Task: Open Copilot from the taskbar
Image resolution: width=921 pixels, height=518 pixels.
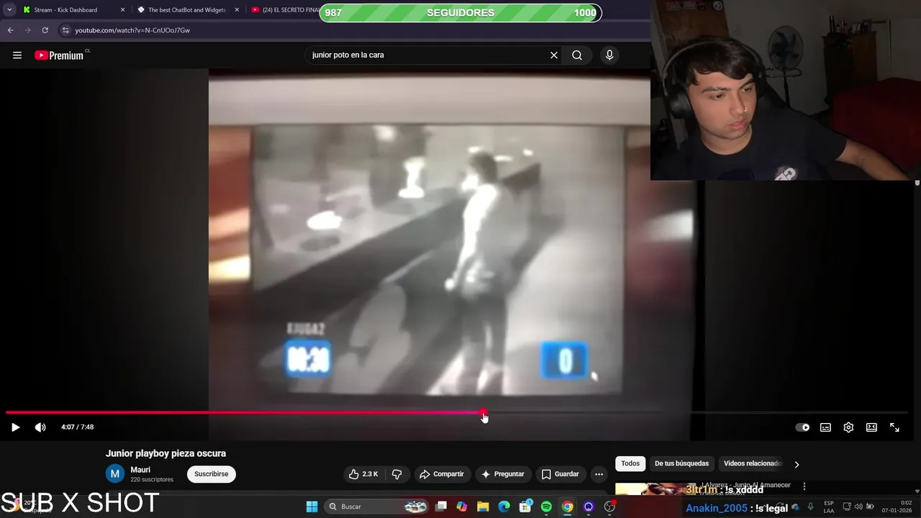Action: coord(462,507)
